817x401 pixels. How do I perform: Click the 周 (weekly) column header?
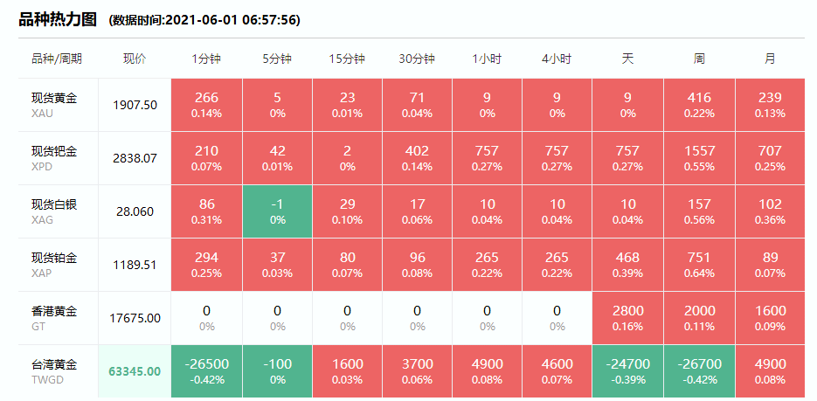click(699, 59)
